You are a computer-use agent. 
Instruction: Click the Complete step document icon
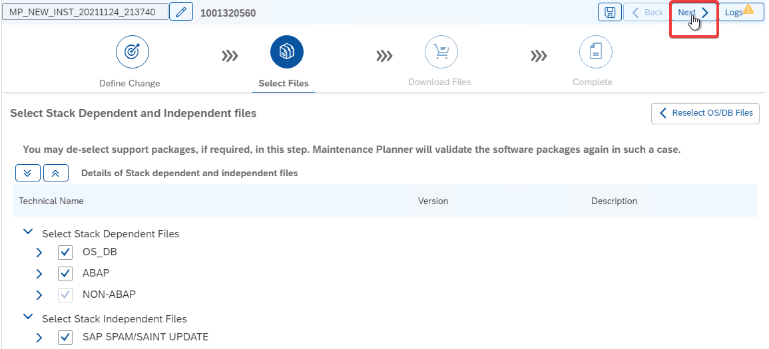[596, 52]
